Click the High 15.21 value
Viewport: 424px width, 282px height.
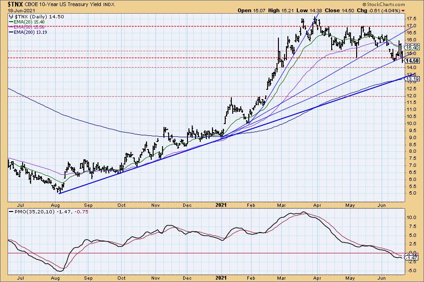(281, 10)
